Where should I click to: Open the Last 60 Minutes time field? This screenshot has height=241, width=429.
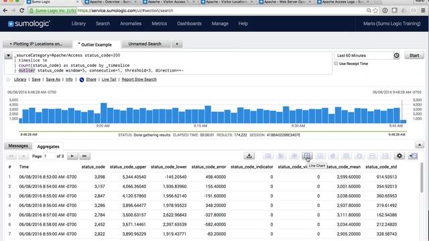(x=364, y=56)
